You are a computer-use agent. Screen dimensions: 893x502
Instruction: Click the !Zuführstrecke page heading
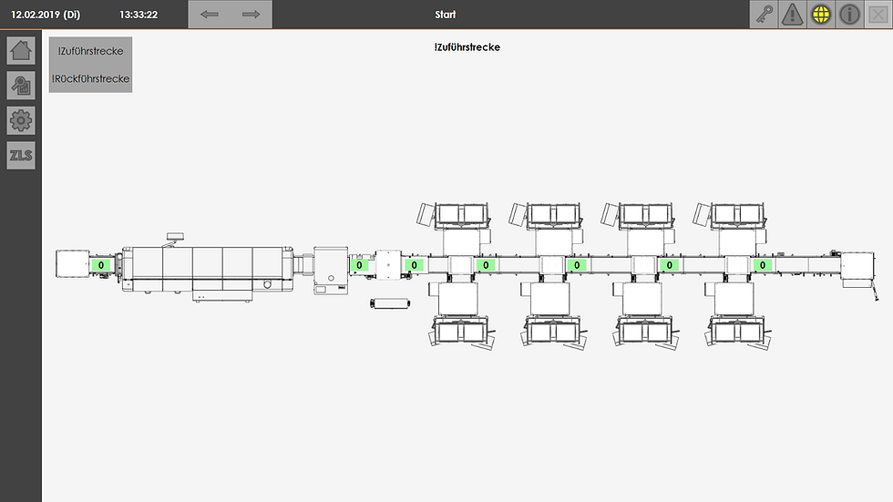click(467, 47)
